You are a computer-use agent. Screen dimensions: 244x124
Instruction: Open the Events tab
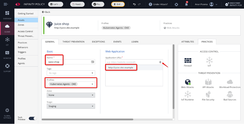coord(117,42)
